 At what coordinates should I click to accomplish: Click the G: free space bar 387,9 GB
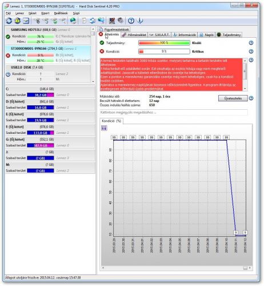click(41, 145)
